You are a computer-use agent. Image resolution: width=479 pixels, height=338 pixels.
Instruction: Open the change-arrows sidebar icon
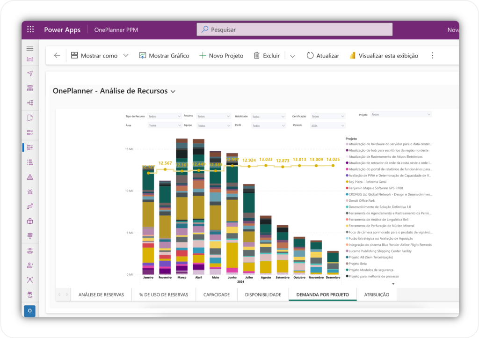(30, 206)
